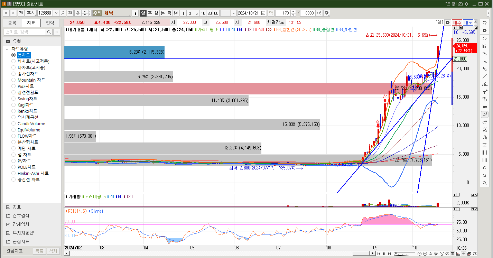The width and height of the screenshot is (493, 258).
Task: Click the pause playback button in bottom bar
Action: tap(384, 254)
